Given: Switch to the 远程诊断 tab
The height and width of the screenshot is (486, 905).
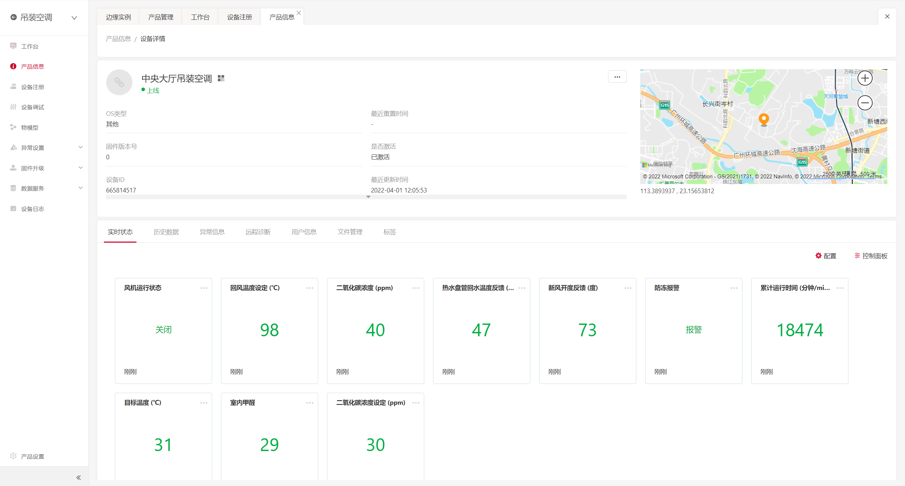Looking at the screenshot, I should 258,232.
